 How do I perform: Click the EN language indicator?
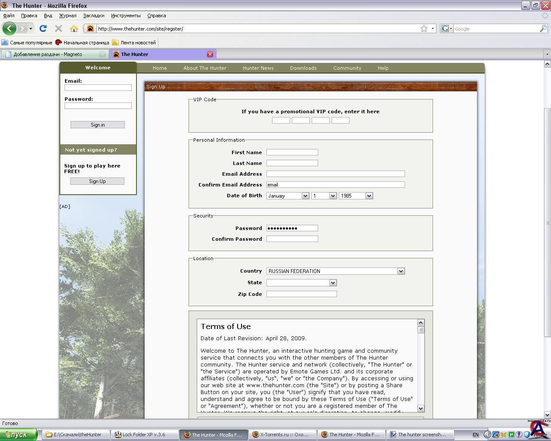(475, 435)
